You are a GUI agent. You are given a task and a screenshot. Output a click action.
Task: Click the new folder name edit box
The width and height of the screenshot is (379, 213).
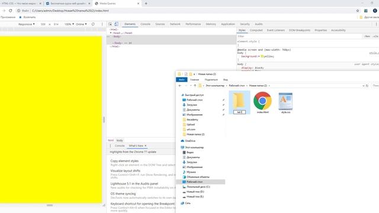pyautogui.click(x=239, y=112)
